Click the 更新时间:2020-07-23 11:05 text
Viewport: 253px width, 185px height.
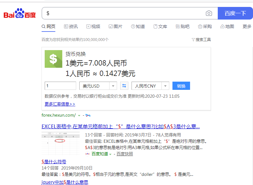154,96
